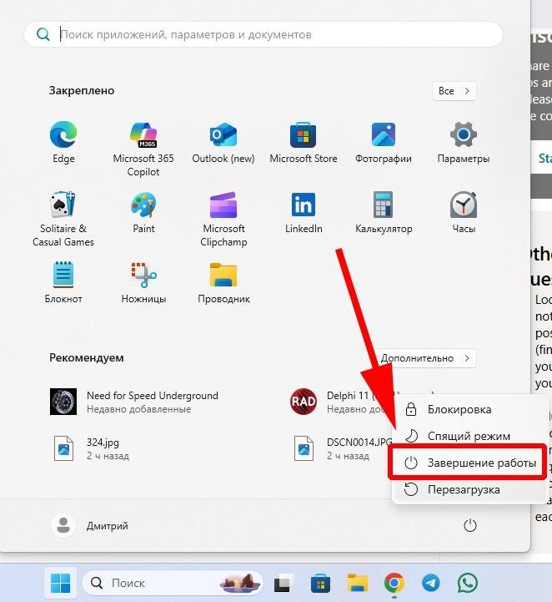Viewport: 552px width, 602px height.
Task: Switch to Chrome on the taskbar
Action: point(394,583)
